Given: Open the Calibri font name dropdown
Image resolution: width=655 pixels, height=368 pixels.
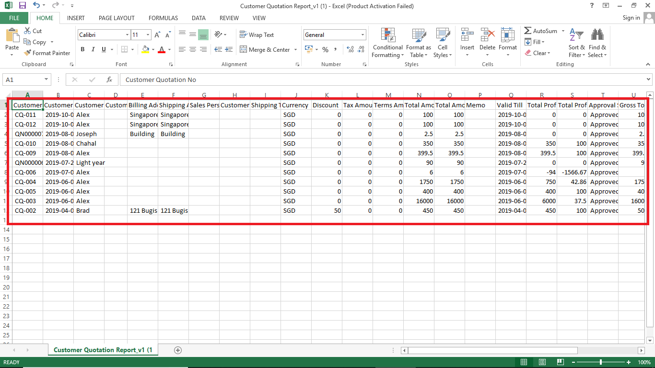Looking at the screenshot, I should click(x=127, y=35).
